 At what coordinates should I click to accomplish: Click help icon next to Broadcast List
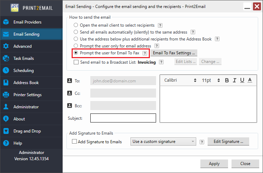click(x=161, y=62)
